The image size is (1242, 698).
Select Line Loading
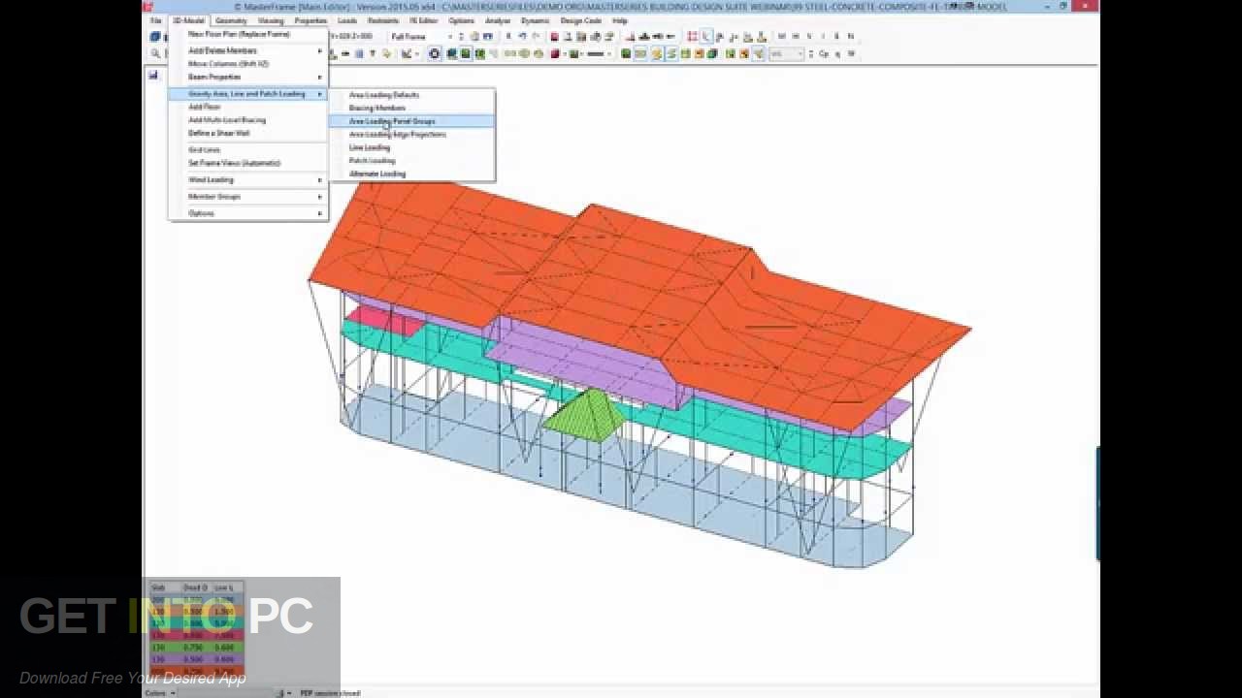tap(370, 147)
